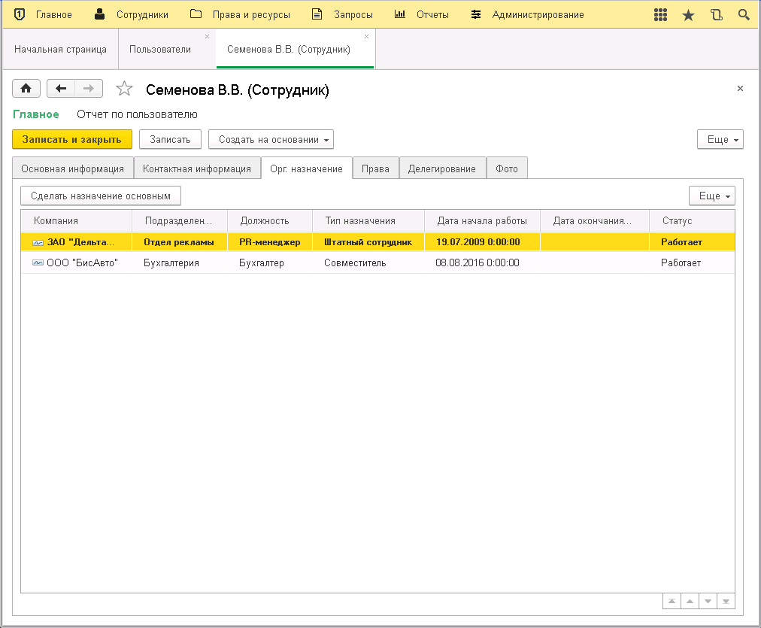
Task: Add page to favorites with star outline
Action: 124,89
